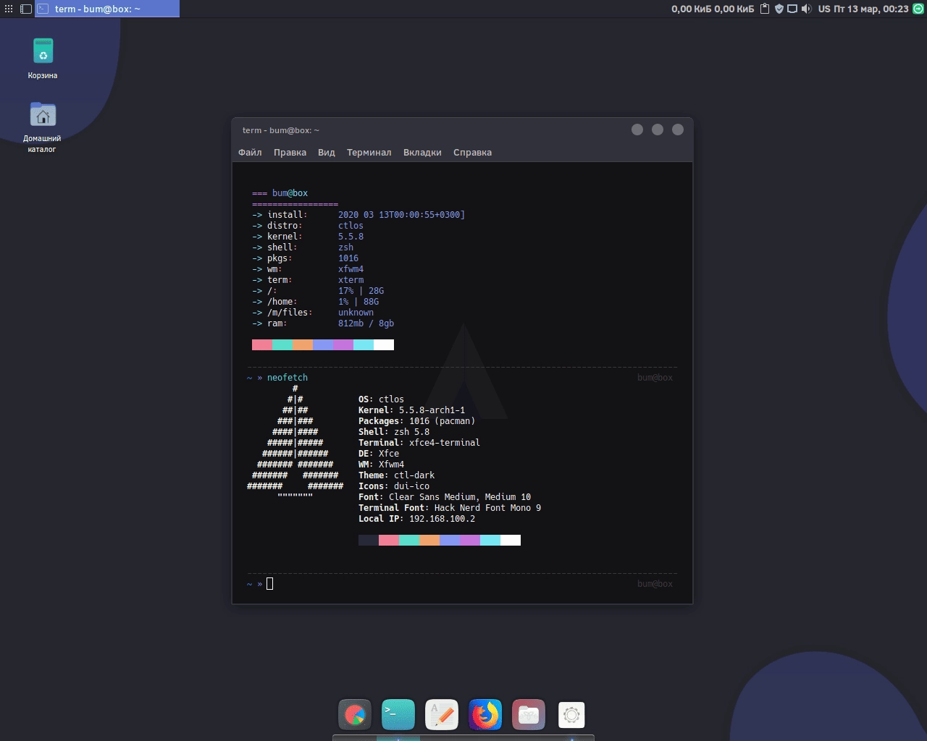Click the '=== bum@box' header text

[x=280, y=193]
